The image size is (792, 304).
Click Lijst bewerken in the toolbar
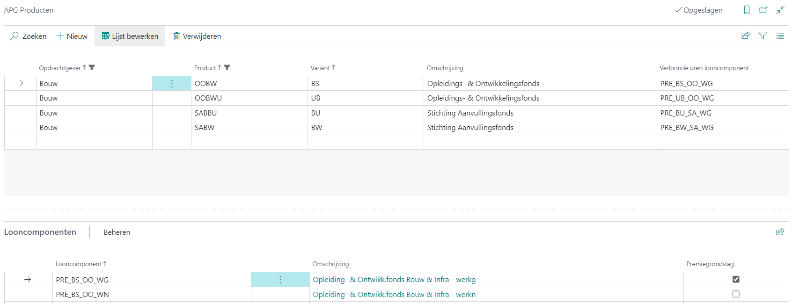tap(130, 36)
